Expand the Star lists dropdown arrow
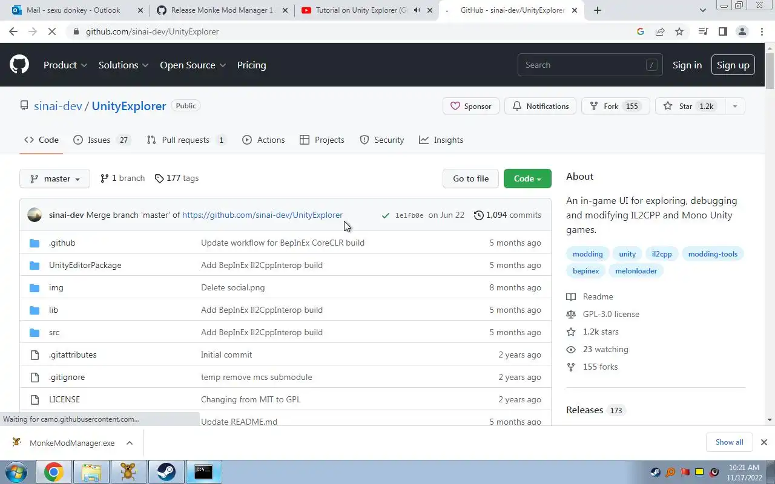 [734, 106]
